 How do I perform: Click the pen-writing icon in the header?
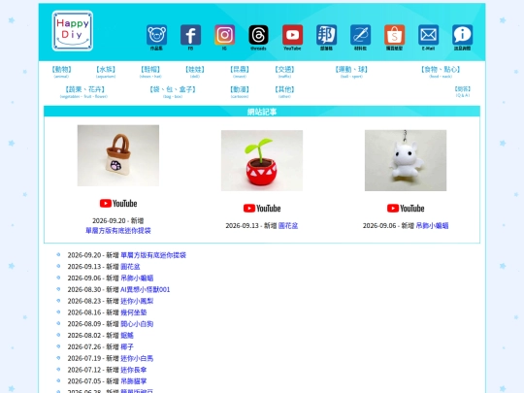(x=360, y=35)
